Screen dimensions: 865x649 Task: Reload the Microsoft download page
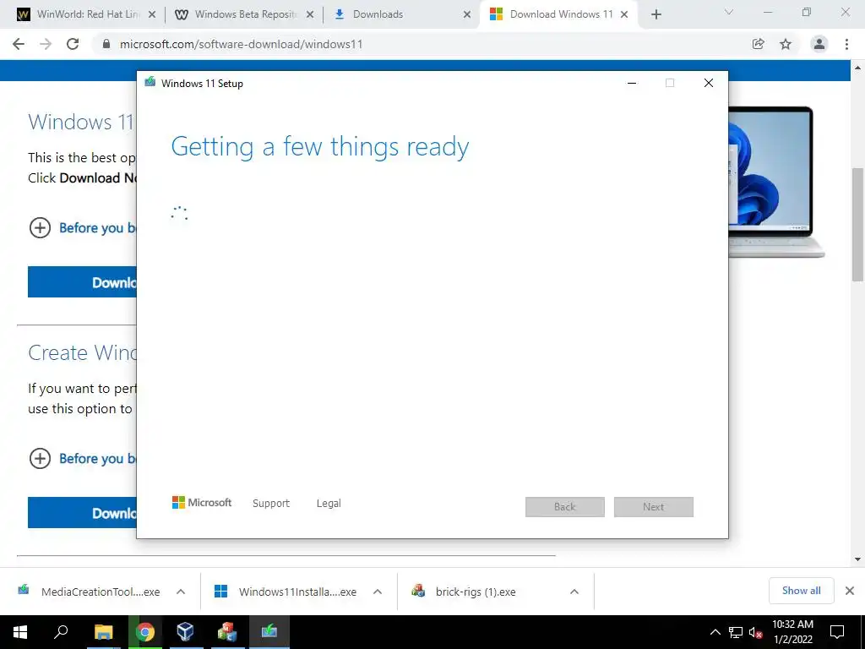pos(73,44)
